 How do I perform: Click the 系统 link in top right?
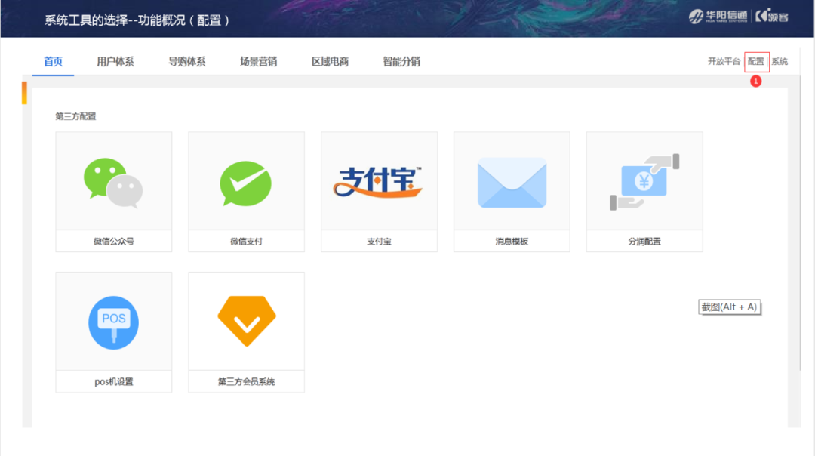point(780,61)
